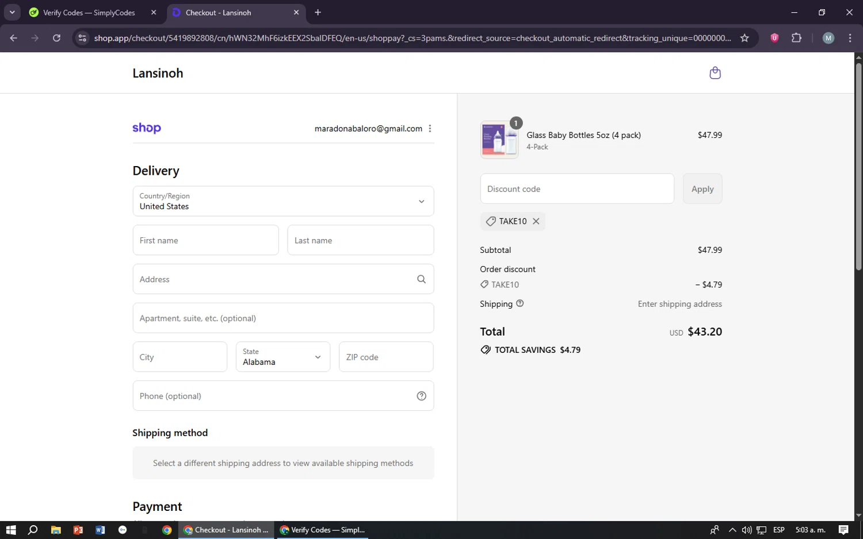Open tab search dropdown arrow
The image size is (863, 539).
coord(12,12)
